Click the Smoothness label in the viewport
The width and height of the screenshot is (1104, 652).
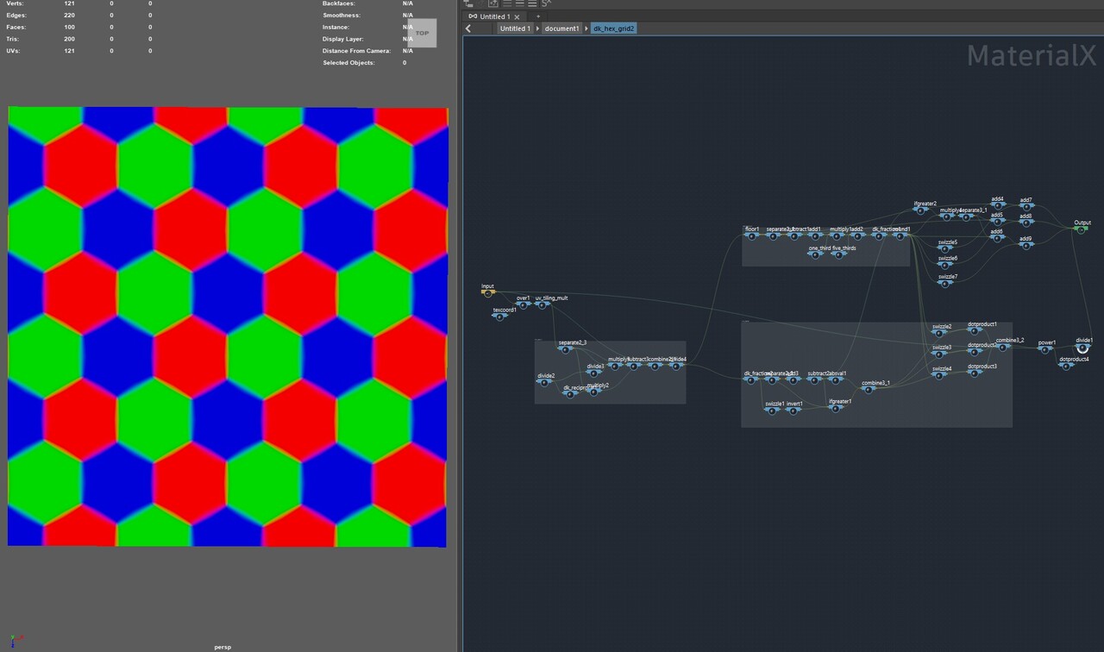click(x=342, y=16)
